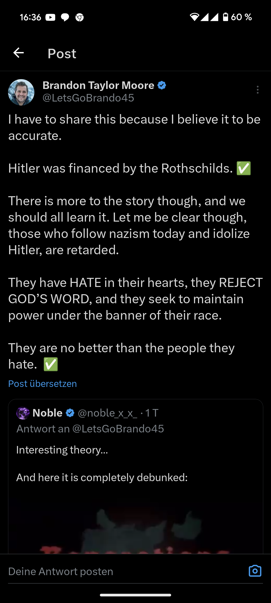This screenshot has width=271, height=603.
Task: Tap the back arrow icon
Action: click(x=19, y=53)
